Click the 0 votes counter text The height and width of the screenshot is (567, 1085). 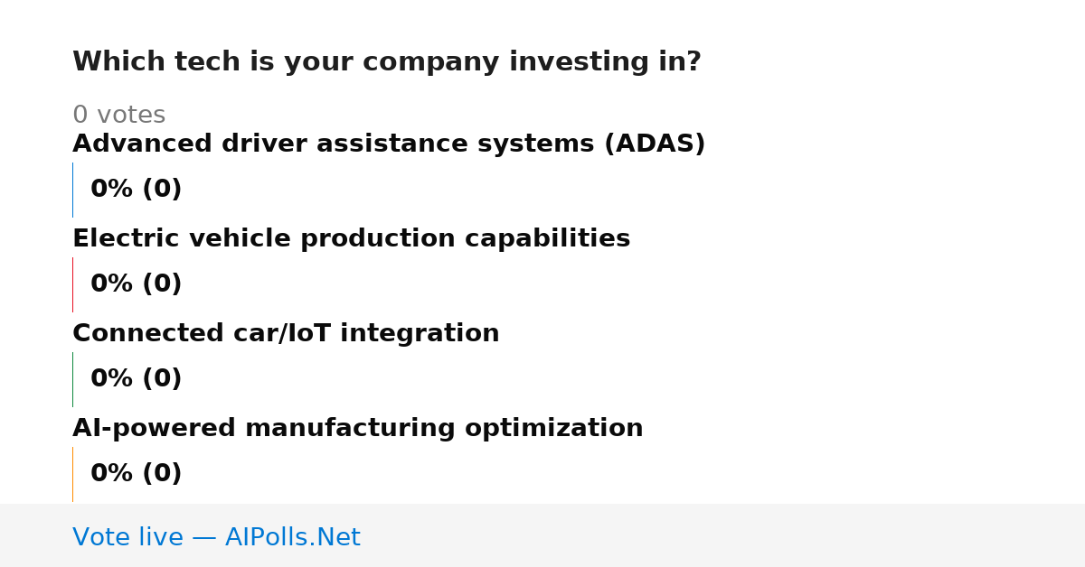click(118, 116)
